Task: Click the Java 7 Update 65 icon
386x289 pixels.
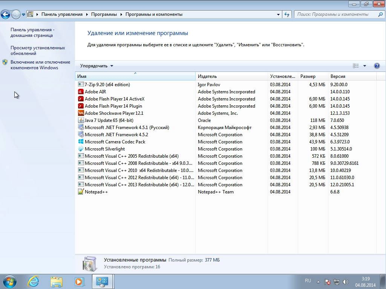Action: (x=81, y=120)
